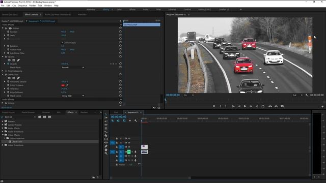Add marker in the Program monitor
Image resolution: width=326 pixels, height=183 pixels.
point(214,106)
